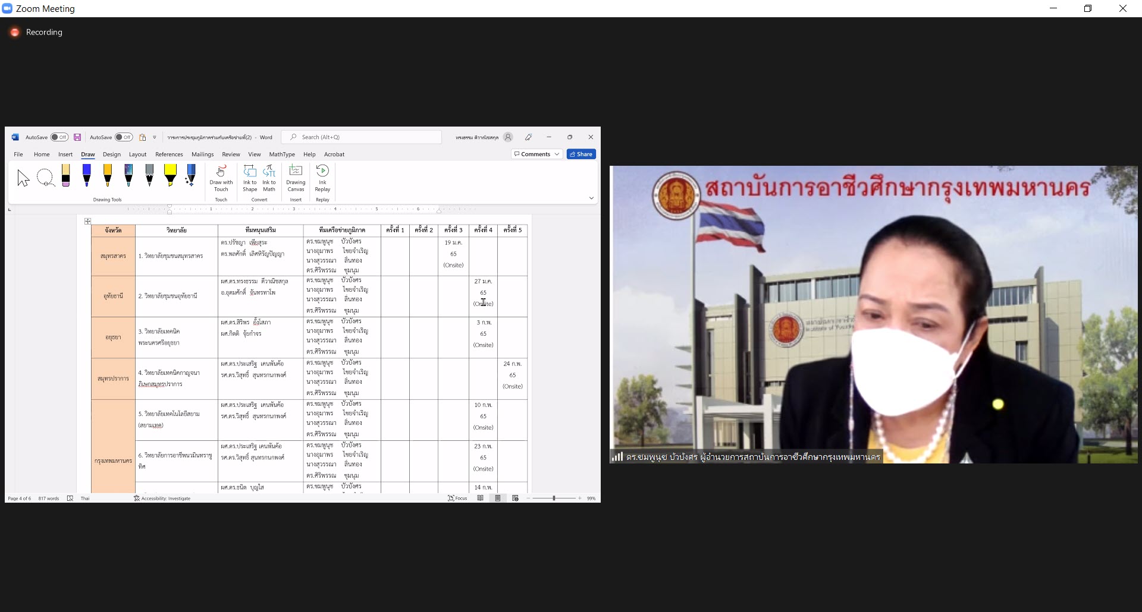
Task: Open the Customize Quick Access Toolbar dropdown
Action: tap(155, 137)
